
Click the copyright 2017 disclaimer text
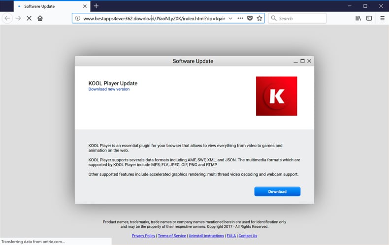click(194, 224)
